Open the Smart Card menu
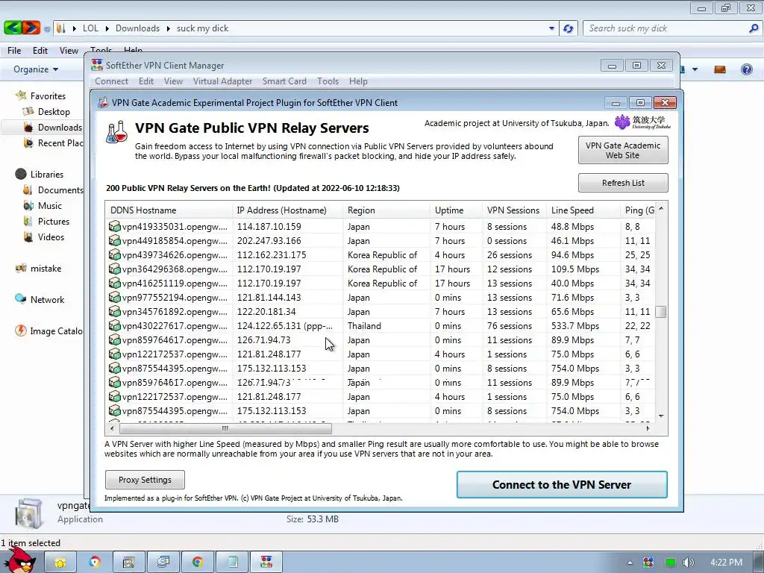The image size is (764, 573). tap(284, 81)
